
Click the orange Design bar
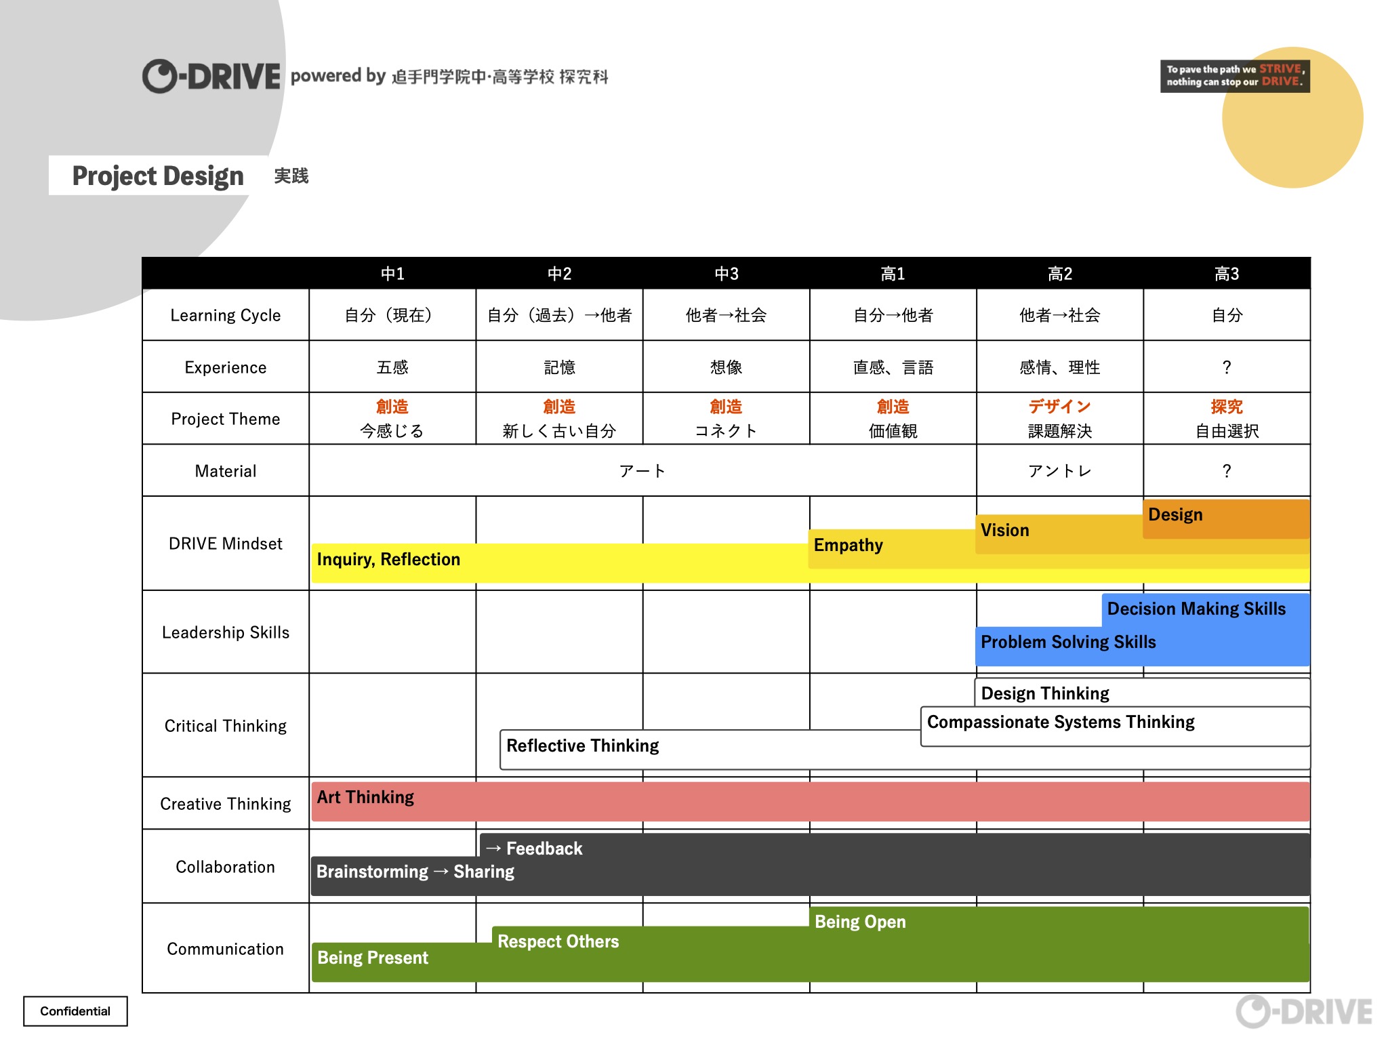click(x=1225, y=518)
